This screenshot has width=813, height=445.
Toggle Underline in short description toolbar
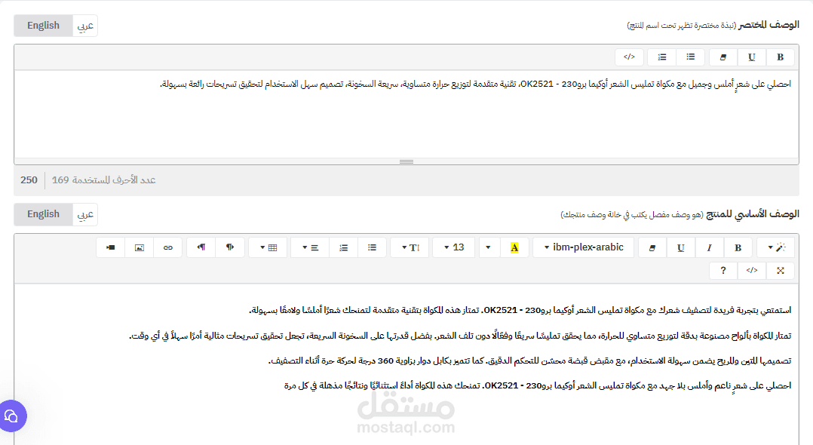[751, 57]
